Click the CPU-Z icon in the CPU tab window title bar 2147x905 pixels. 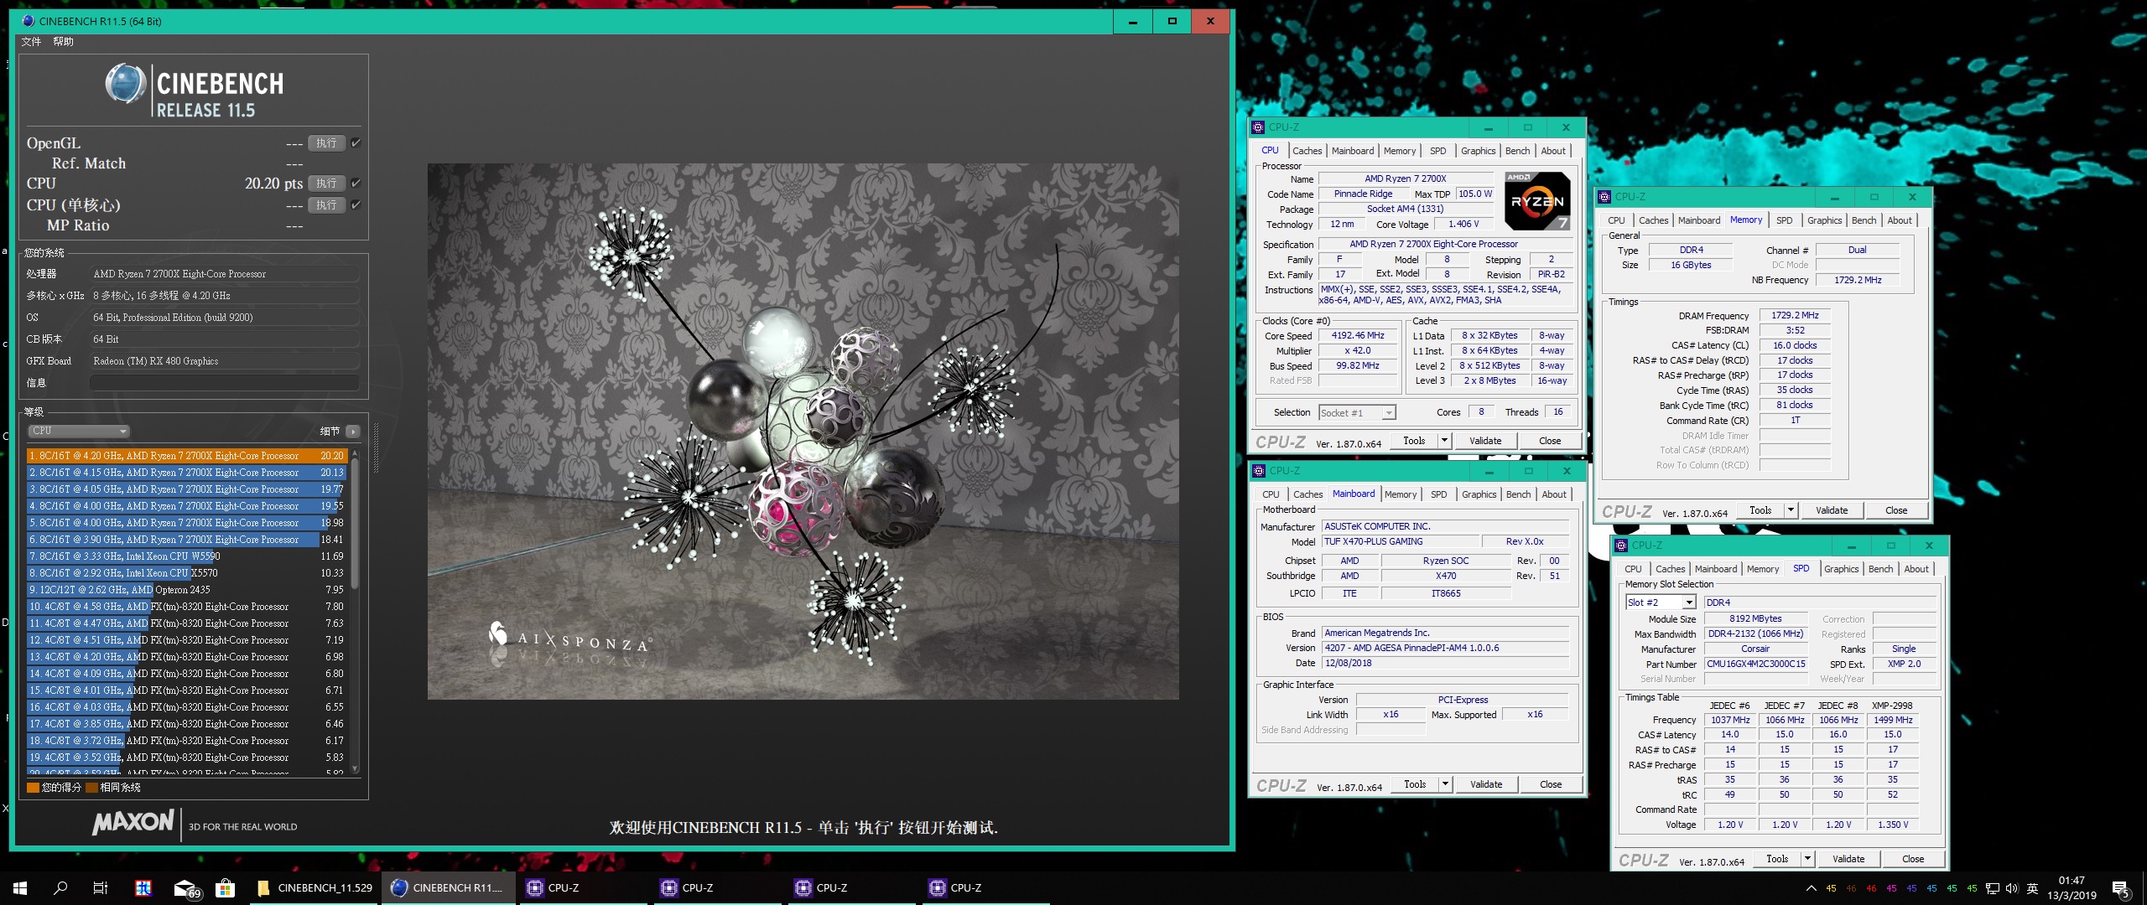click(1258, 127)
